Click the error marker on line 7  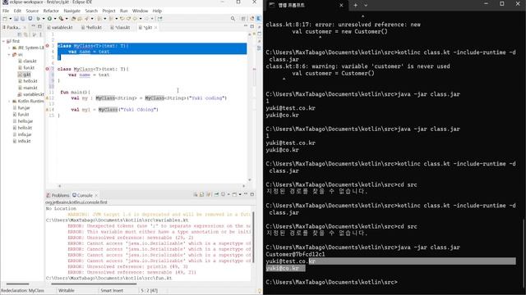point(48,69)
